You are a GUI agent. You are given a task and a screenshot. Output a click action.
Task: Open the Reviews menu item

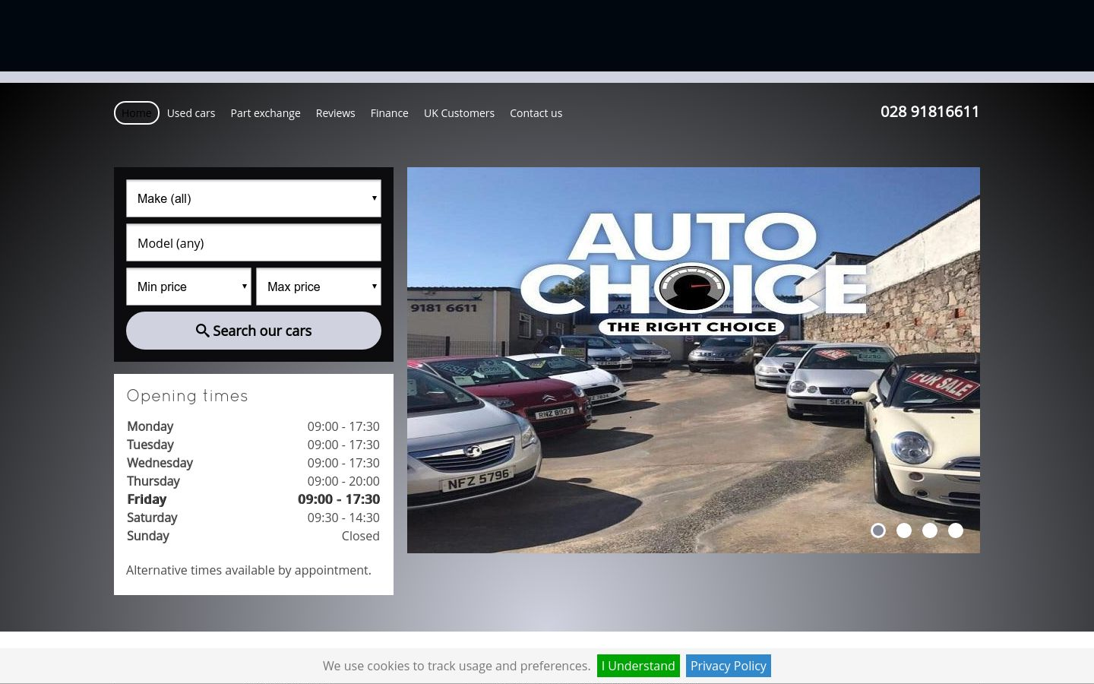(x=335, y=112)
